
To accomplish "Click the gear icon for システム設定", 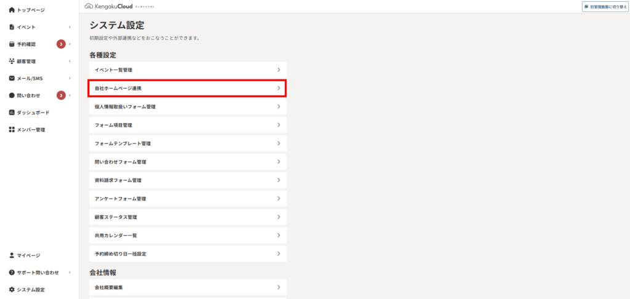I will click(12, 290).
